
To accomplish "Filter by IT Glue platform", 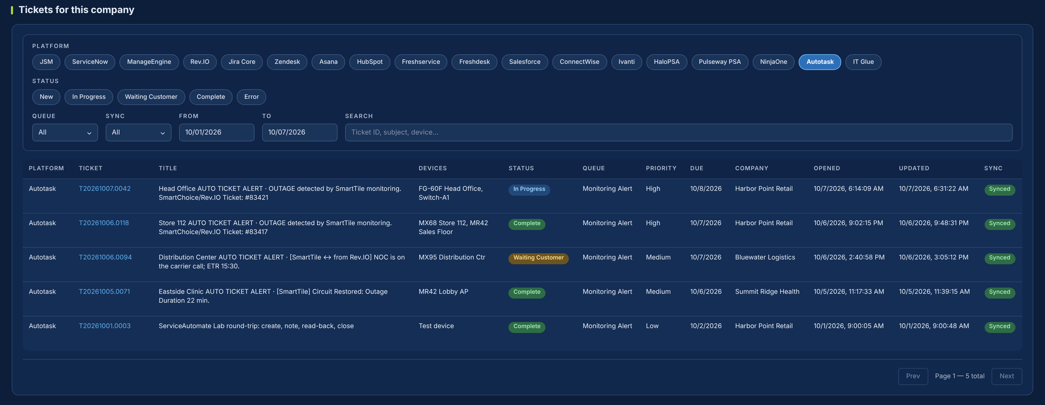I will tap(863, 62).
